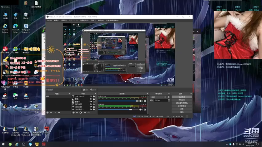The image size is (262, 147).
Task: Toggle lock on 文本 (GDI+) source
Action: [x=94, y=96]
